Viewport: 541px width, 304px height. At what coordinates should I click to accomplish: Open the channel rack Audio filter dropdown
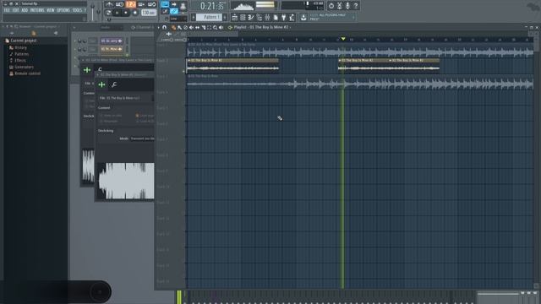(111, 28)
